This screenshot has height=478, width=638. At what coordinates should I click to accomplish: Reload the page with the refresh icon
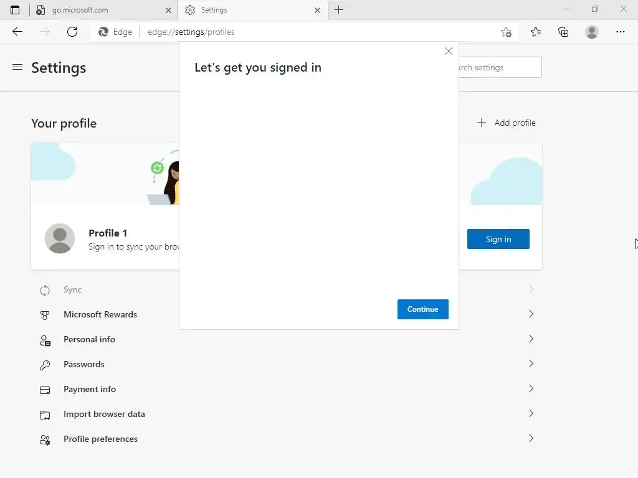(x=72, y=32)
